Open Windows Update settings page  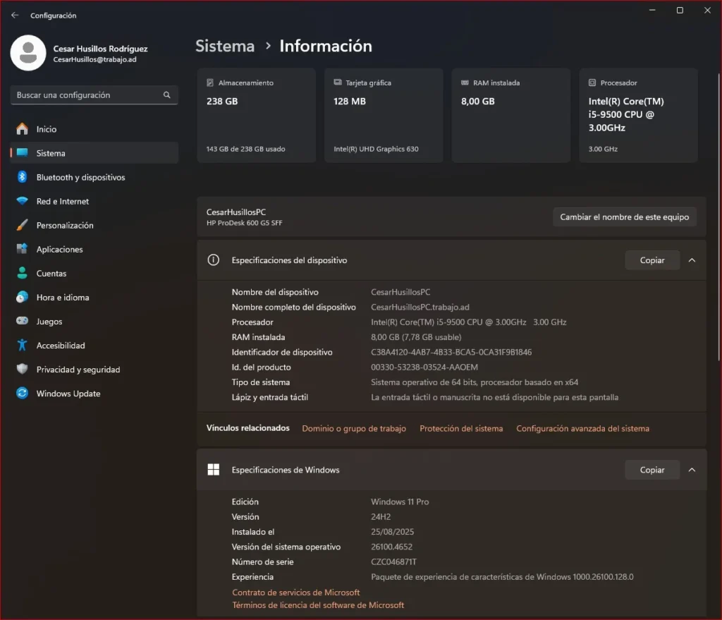coord(94,394)
